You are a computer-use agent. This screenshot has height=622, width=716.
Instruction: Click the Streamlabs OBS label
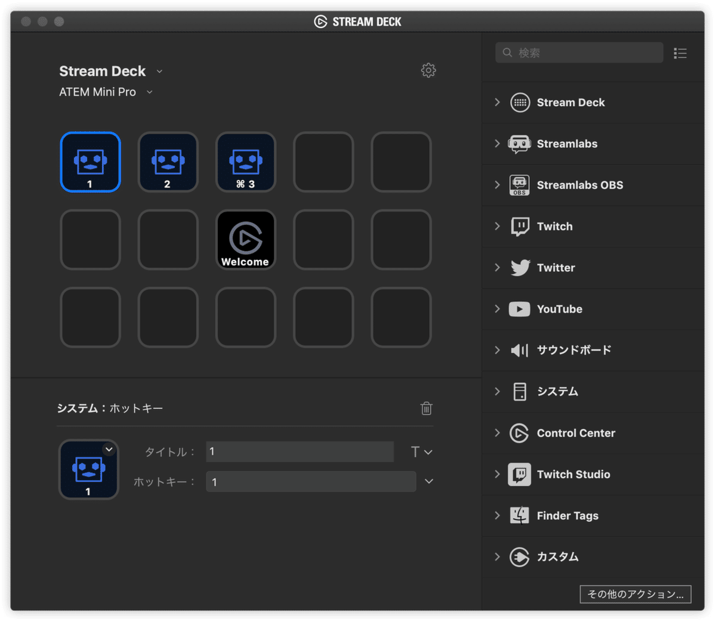tap(580, 185)
